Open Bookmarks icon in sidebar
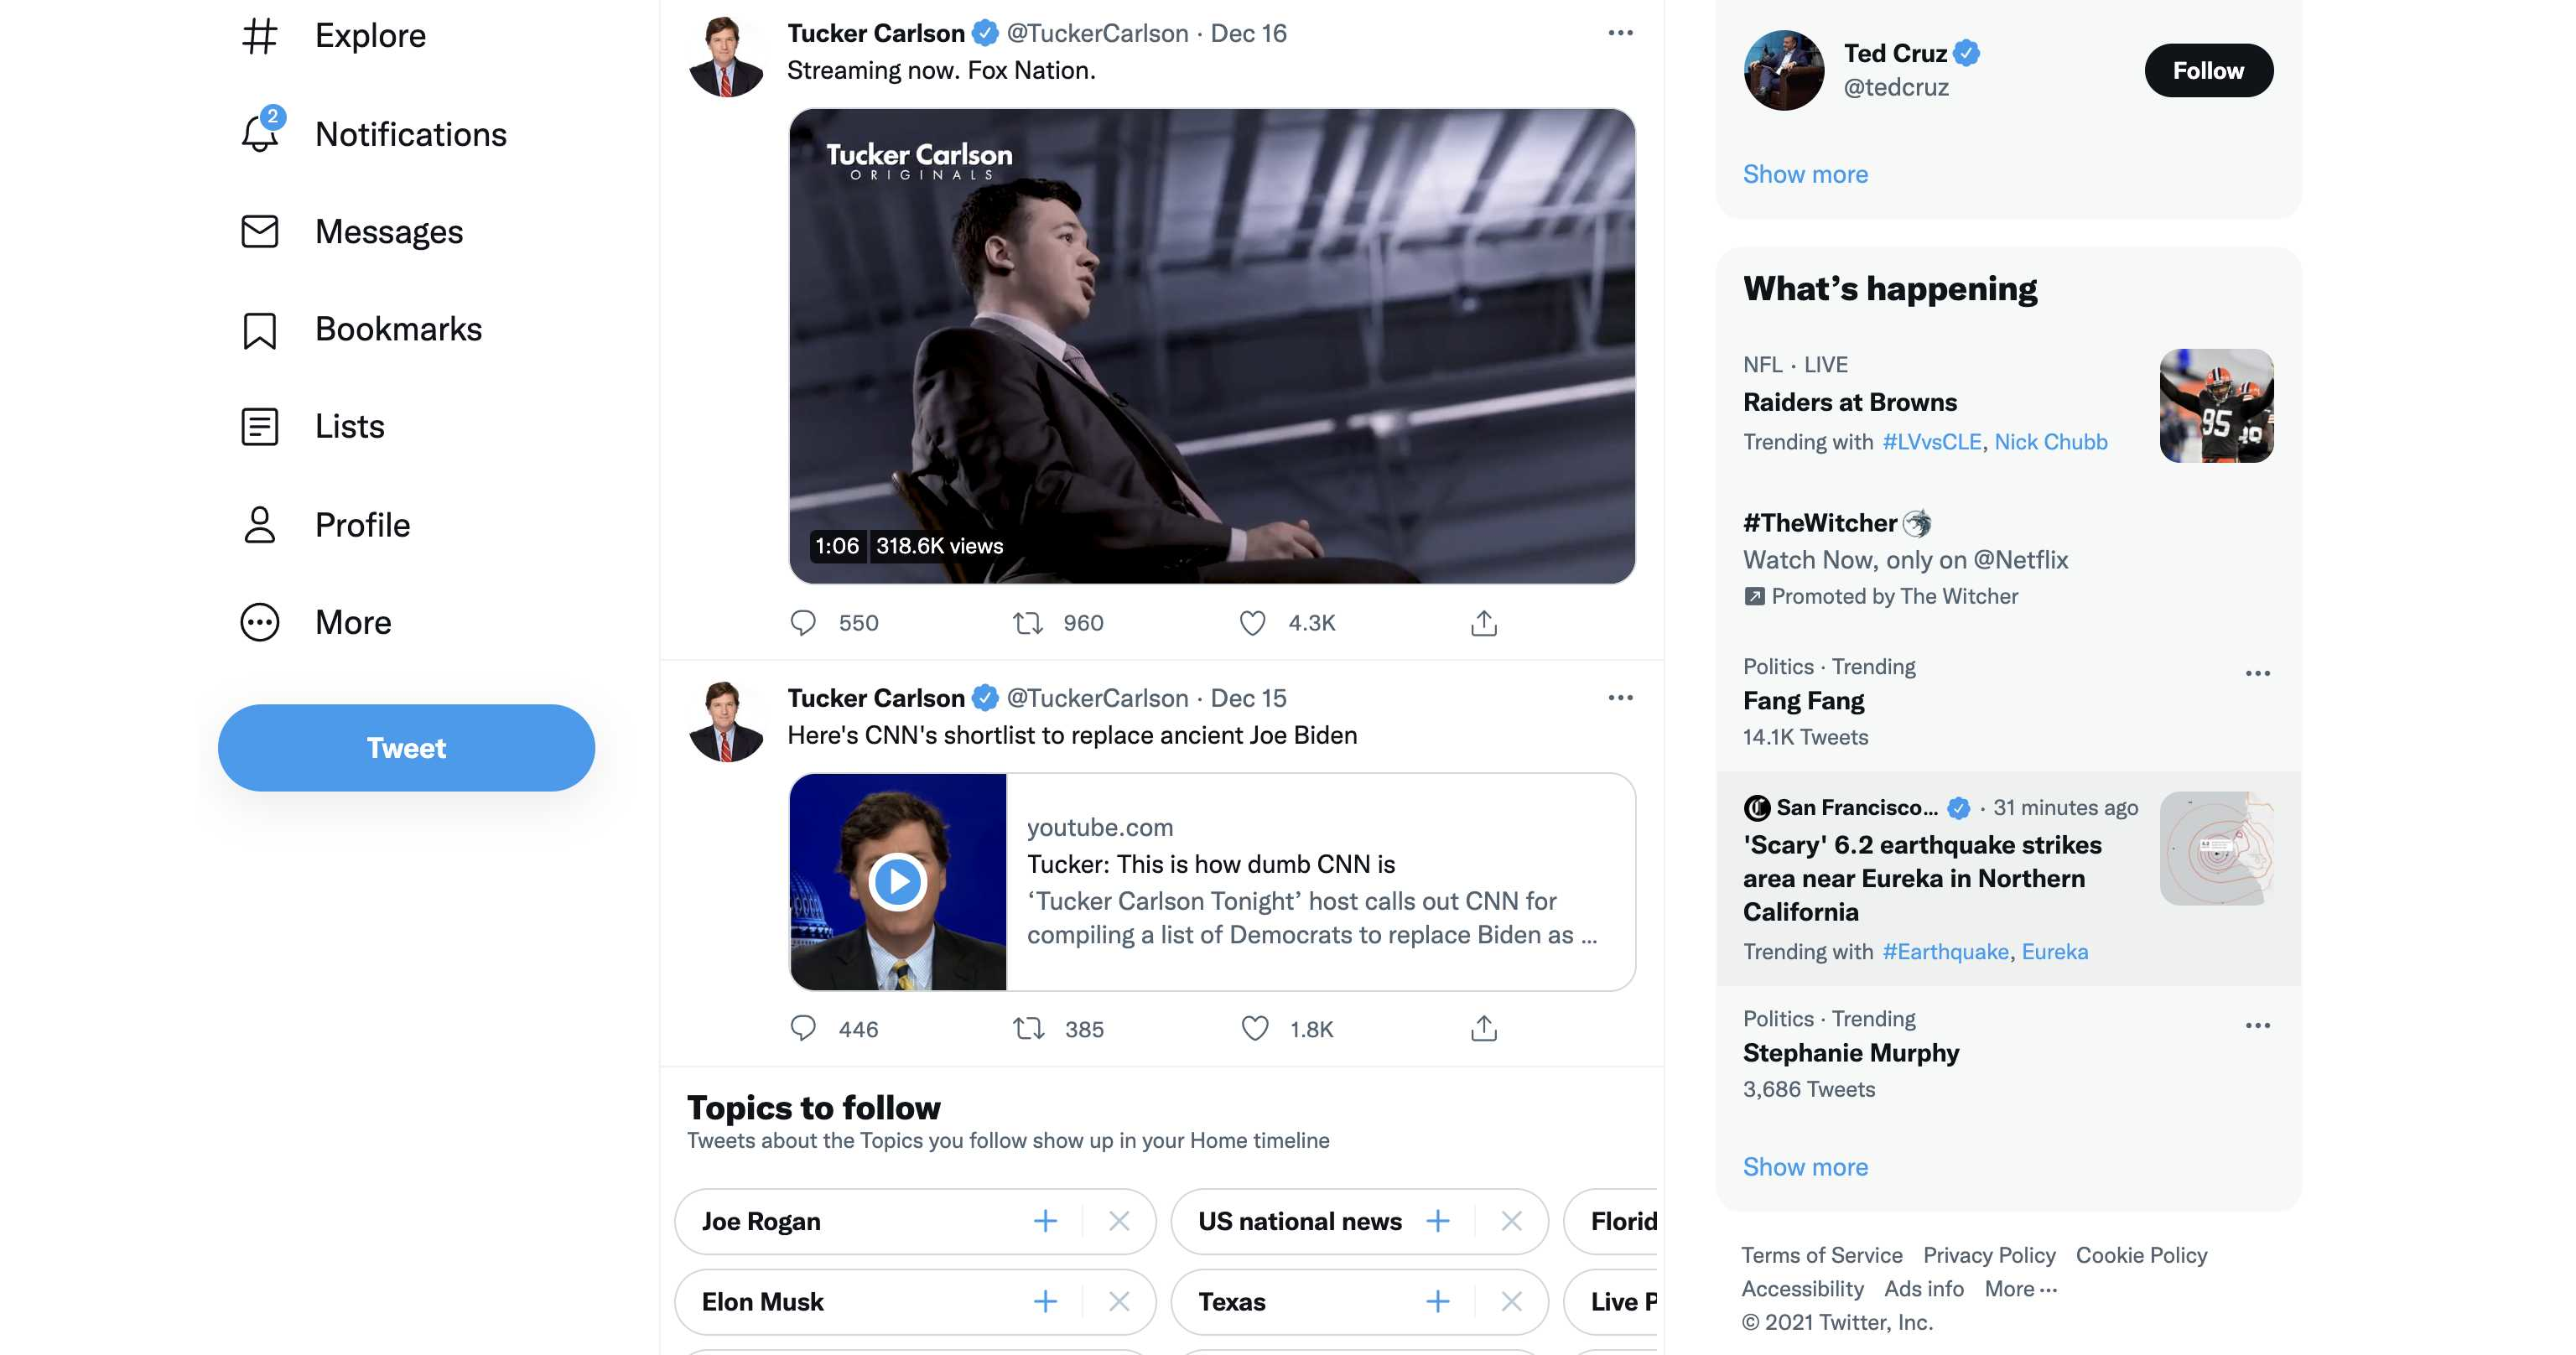The image size is (2576, 1355). (260, 330)
